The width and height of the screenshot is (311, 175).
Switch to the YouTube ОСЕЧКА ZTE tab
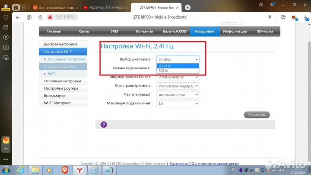(x=106, y=8)
